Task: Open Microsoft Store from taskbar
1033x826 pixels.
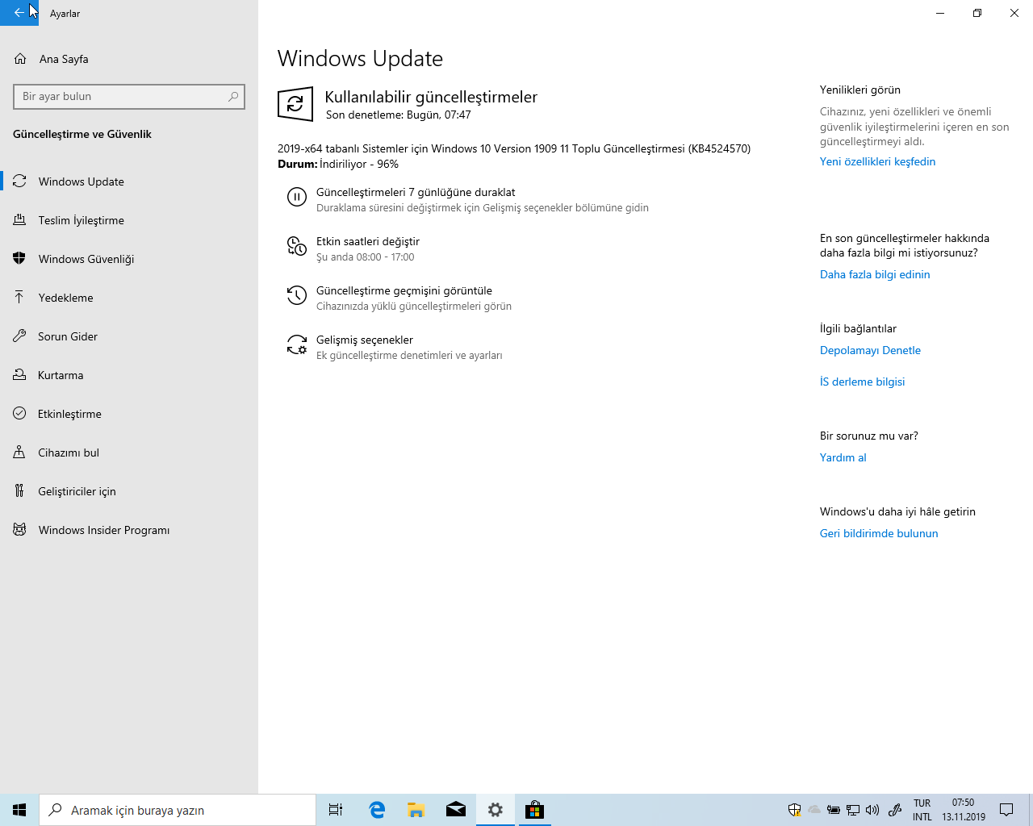Action: (x=534, y=810)
